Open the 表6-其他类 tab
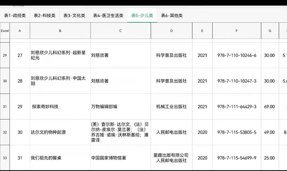Viewport: 287px width, 171px height. tap(172, 16)
